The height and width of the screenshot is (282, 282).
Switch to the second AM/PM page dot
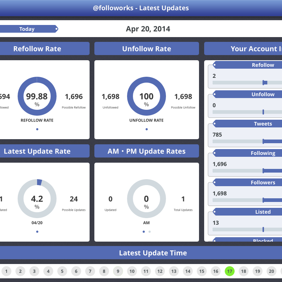click(149, 232)
